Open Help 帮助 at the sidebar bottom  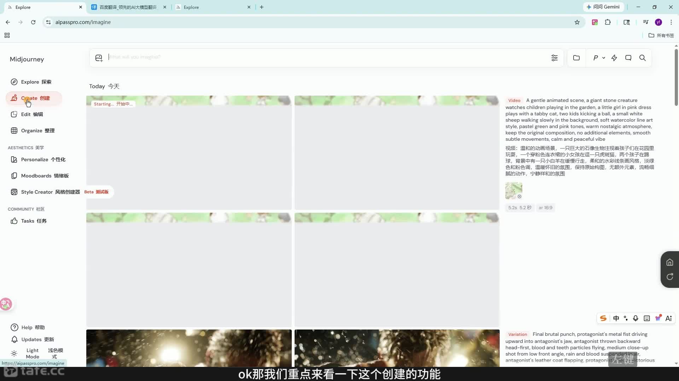click(28, 327)
